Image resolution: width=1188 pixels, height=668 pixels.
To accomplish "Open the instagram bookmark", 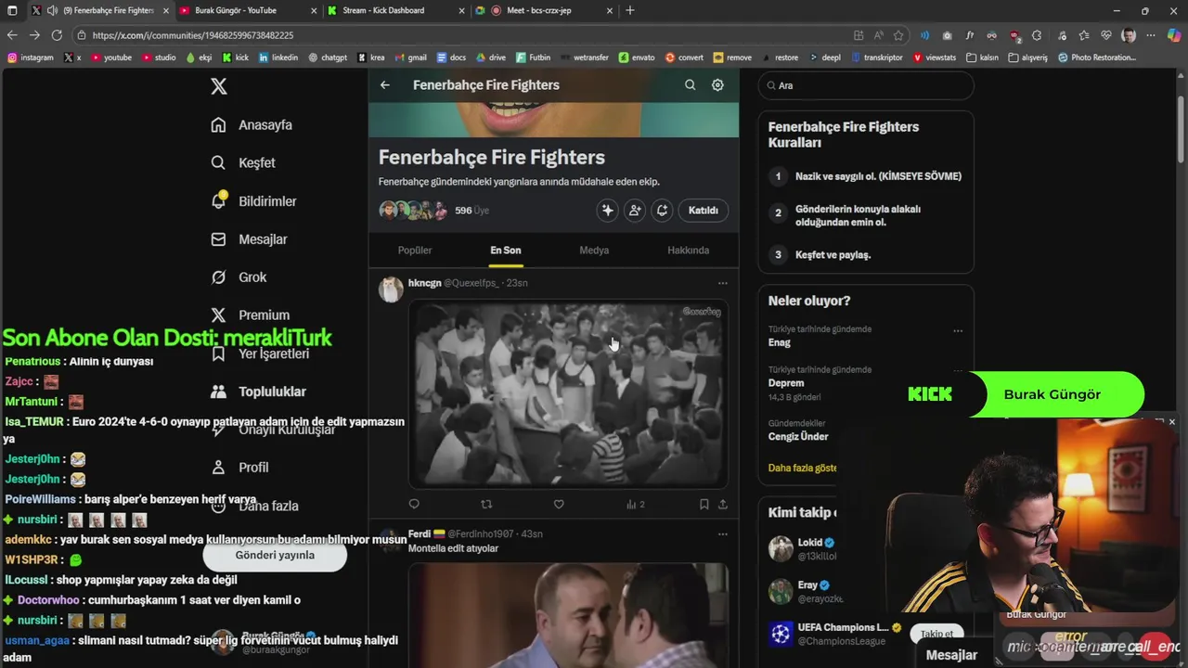I will [31, 58].
